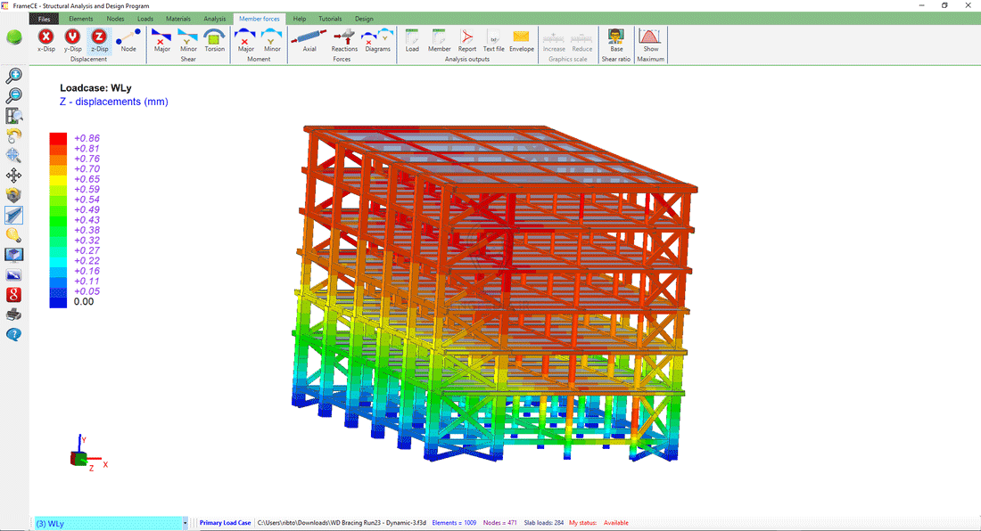Open the Files menu

(x=44, y=19)
